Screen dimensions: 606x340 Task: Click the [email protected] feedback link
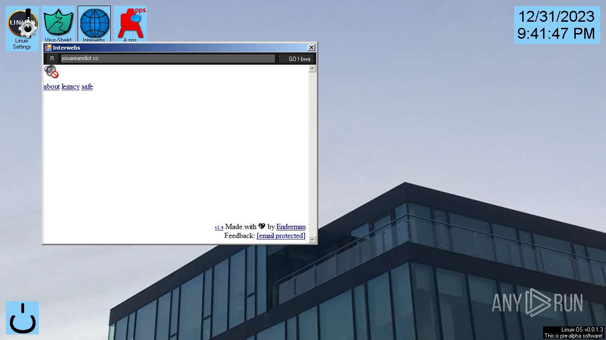[281, 236]
